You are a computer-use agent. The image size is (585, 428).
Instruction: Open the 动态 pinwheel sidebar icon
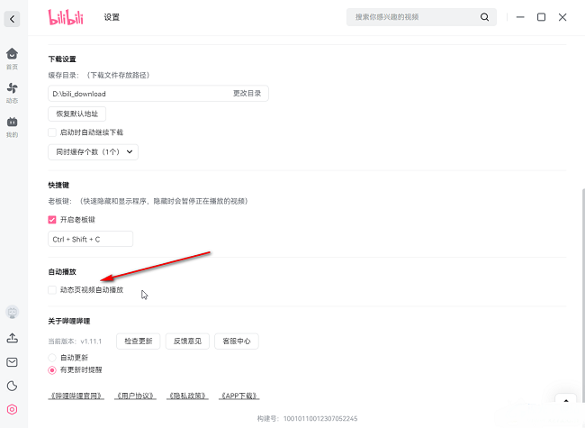tap(12, 93)
